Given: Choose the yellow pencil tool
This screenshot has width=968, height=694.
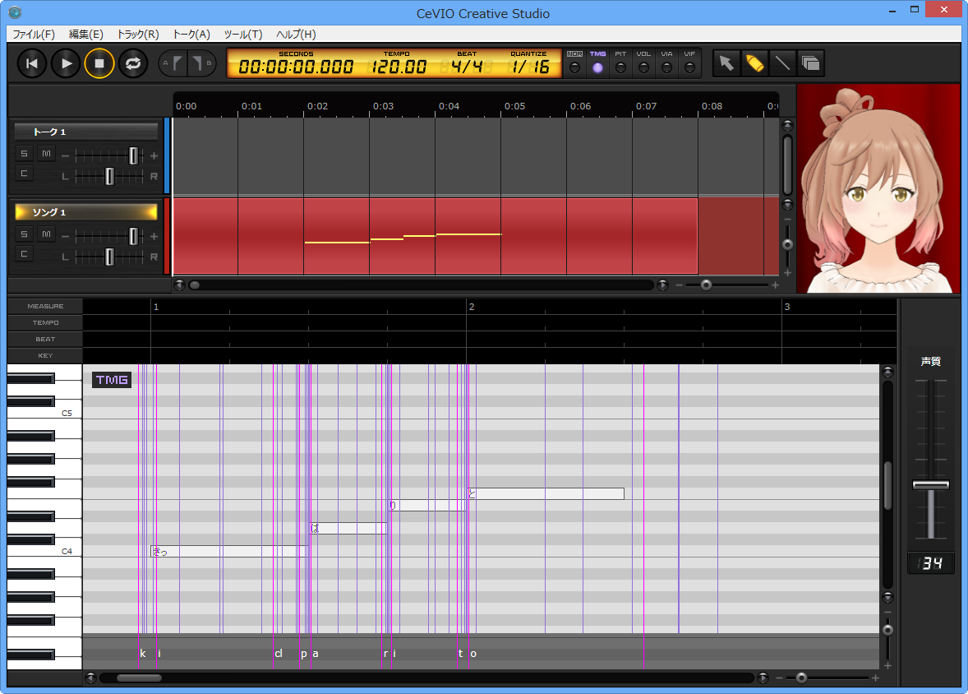Looking at the screenshot, I should click(754, 63).
